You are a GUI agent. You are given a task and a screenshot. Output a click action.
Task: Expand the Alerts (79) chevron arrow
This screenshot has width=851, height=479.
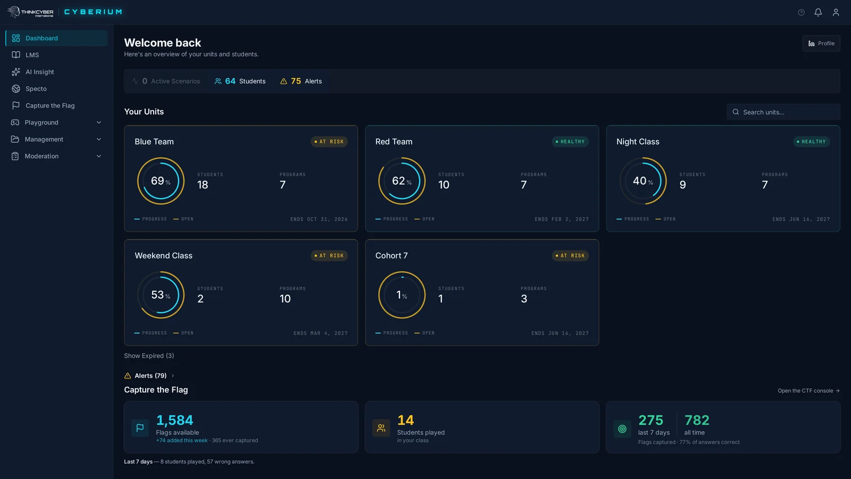173,376
